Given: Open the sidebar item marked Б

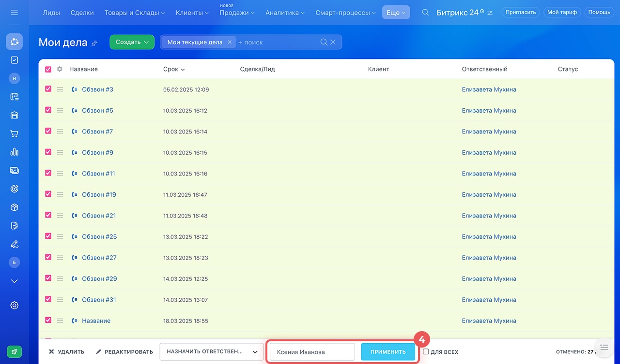Looking at the screenshot, I should click(x=14, y=262).
